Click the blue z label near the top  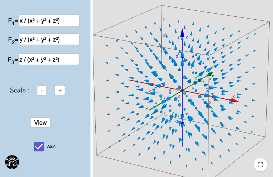187,37
